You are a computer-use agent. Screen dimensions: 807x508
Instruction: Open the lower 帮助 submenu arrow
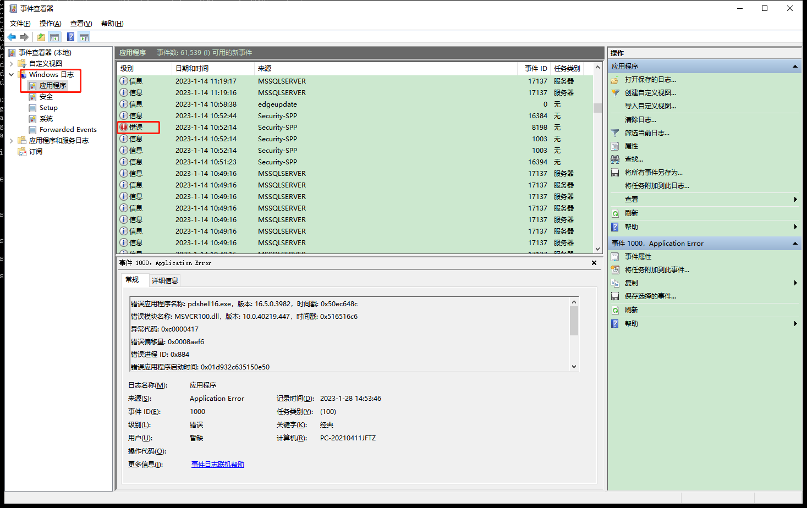click(795, 324)
